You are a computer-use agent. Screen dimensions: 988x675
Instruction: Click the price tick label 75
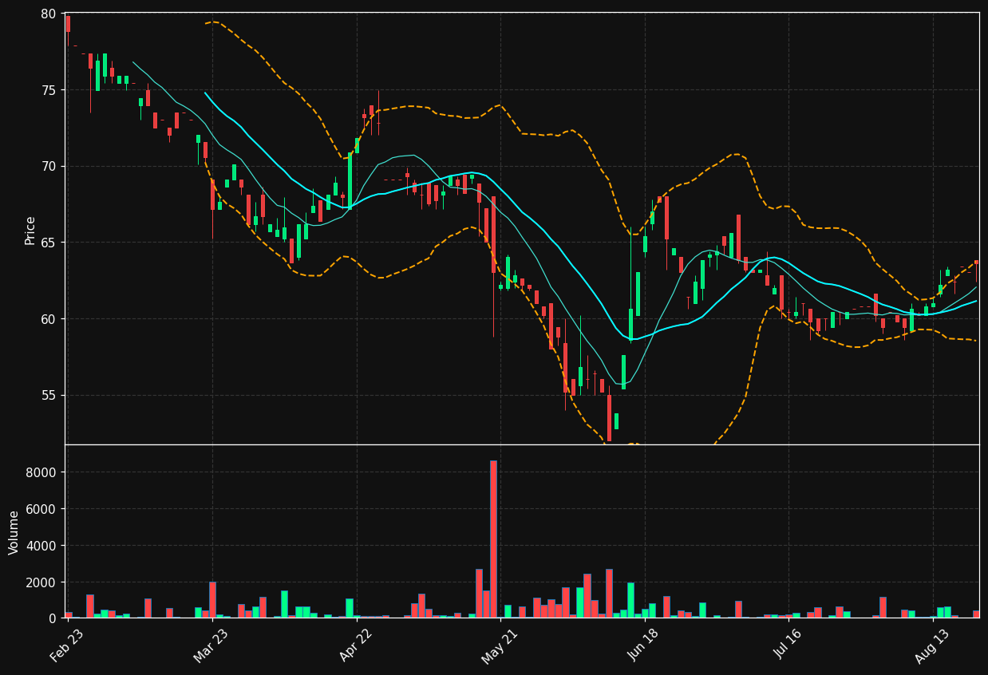coord(49,90)
